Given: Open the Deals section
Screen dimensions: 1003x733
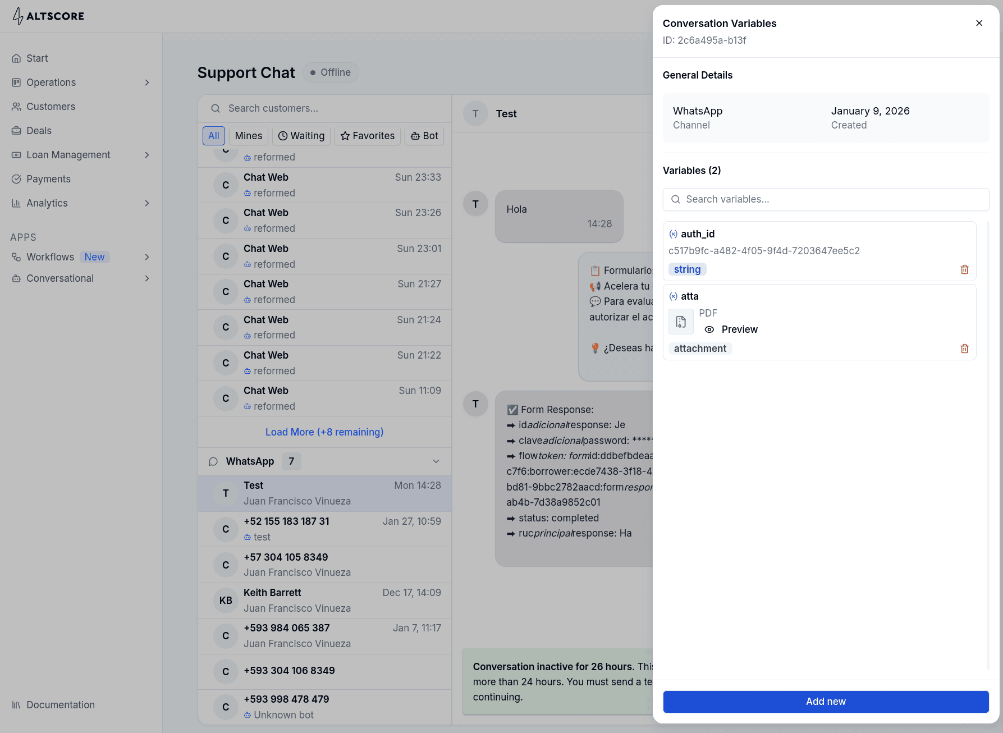Looking at the screenshot, I should pos(39,131).
